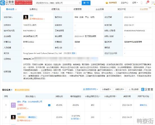The image size is (155, 125).
Task: Click the blue 最终受益人 tag in row 2
Action: tap(32, 117)
